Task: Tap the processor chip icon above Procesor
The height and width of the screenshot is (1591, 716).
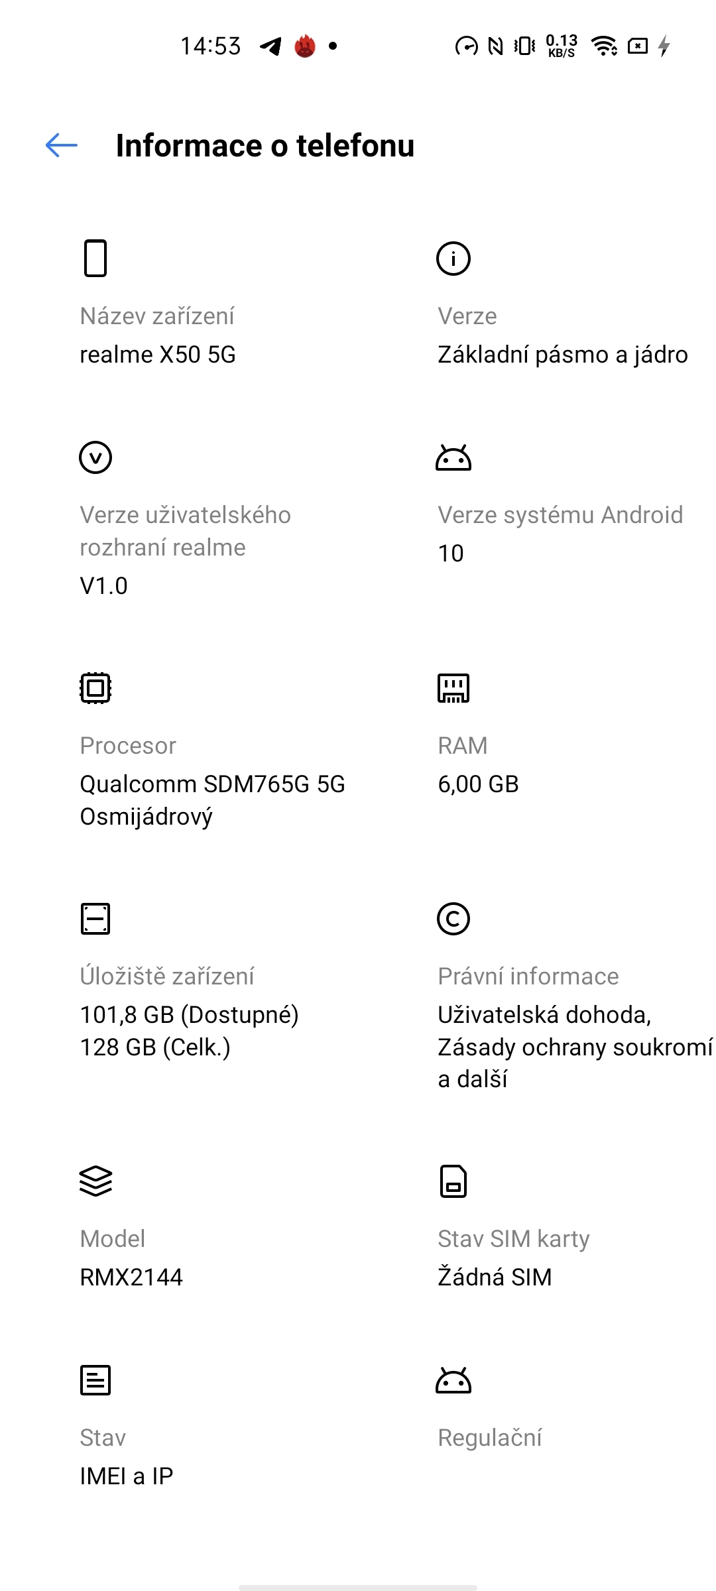Action: coord(95,688)
